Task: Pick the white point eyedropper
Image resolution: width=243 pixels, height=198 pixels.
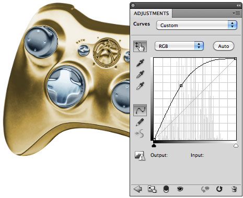Action: [140, 85]
